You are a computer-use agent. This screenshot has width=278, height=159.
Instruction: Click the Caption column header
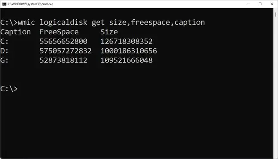point(15,32)
